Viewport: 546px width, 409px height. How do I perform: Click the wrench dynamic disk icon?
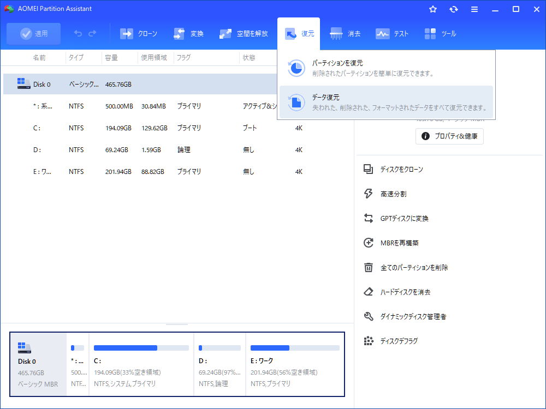pyautogui.click(x=369, y=316)
